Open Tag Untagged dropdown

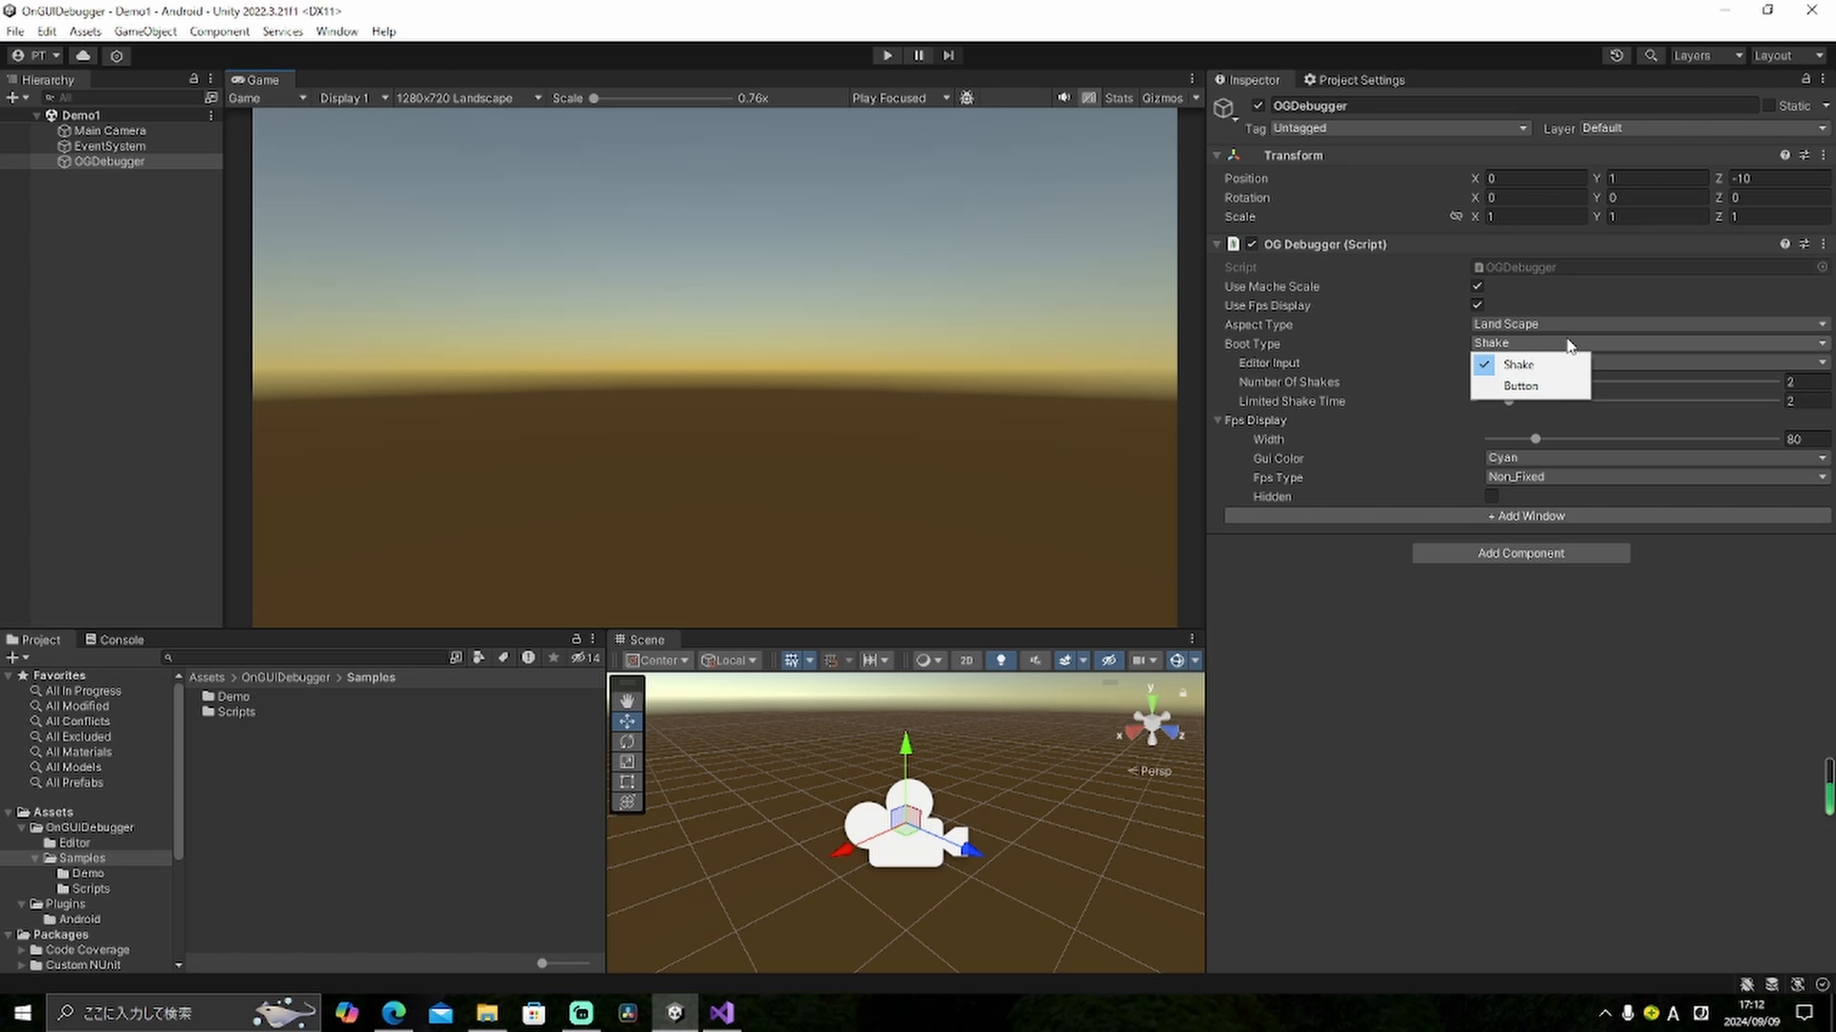coord(1401,128)
